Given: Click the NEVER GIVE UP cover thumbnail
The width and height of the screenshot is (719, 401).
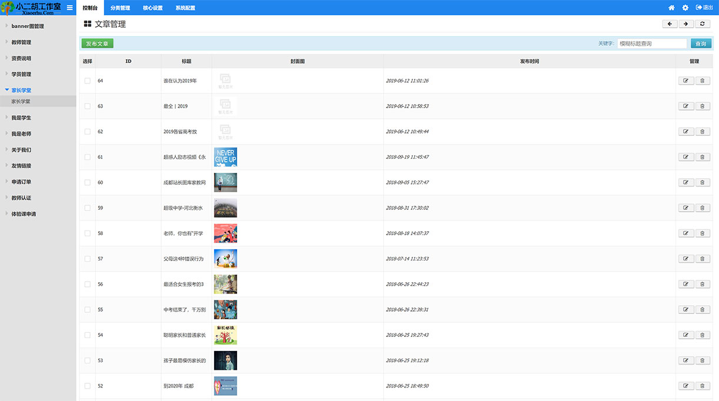Looking at the screenshot, I should click(x=225, y=156).
